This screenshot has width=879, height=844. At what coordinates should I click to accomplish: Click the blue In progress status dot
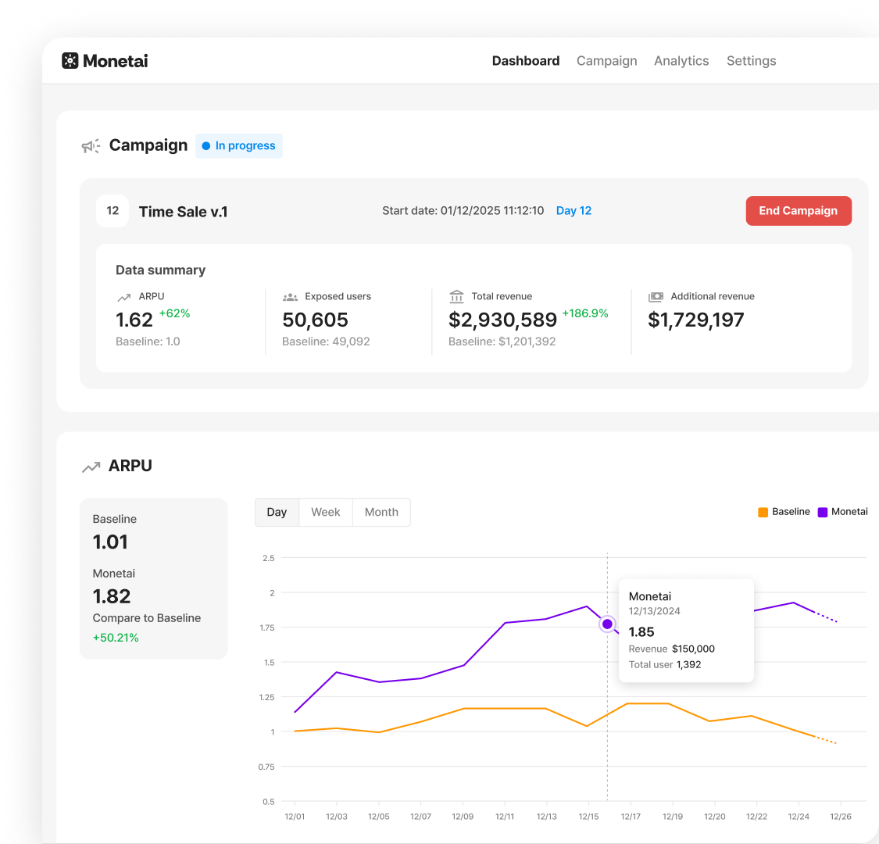click(x=205, y=146)
